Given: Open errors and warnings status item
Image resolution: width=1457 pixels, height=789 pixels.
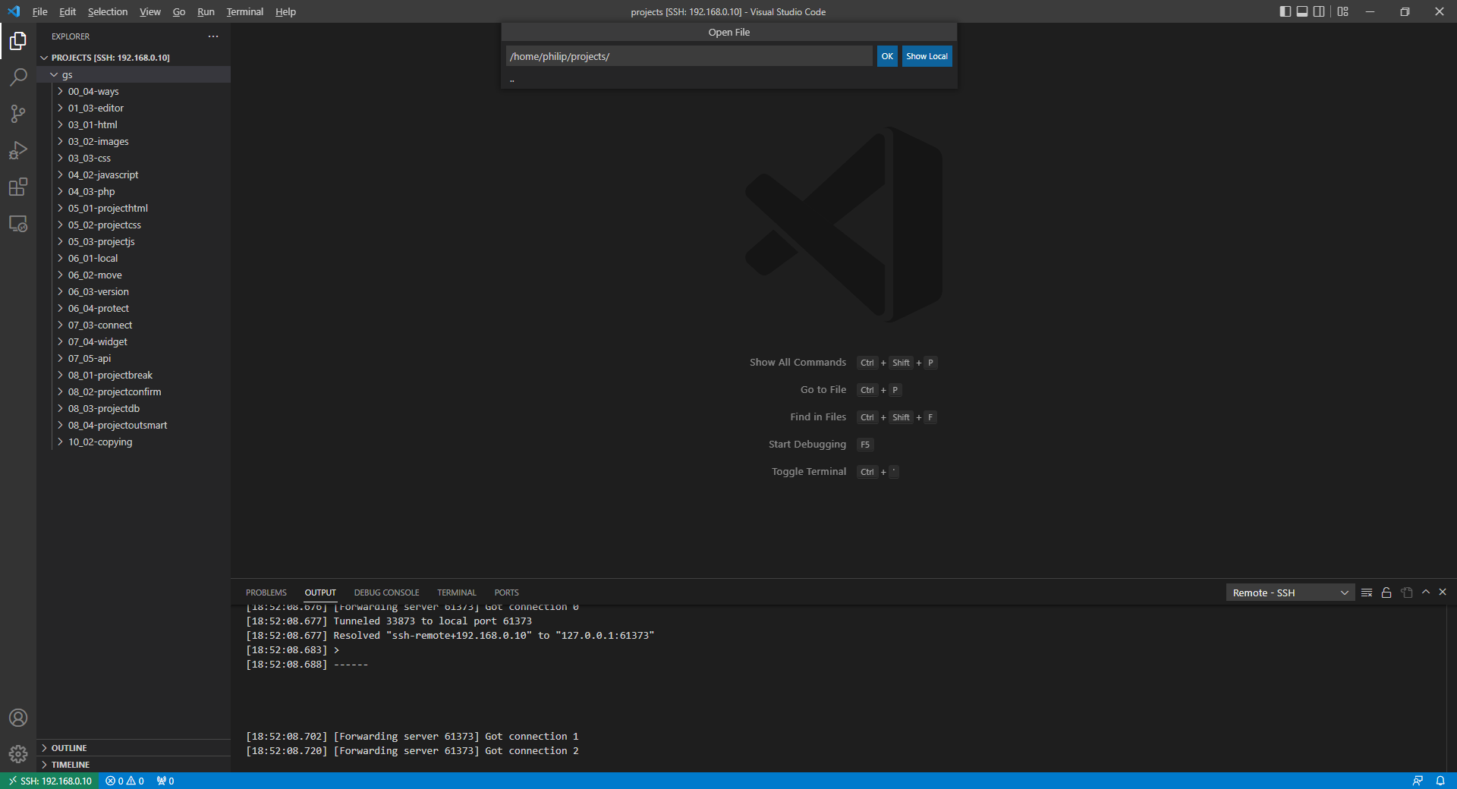Looking at the screenshot, I should tap(125, 781).
